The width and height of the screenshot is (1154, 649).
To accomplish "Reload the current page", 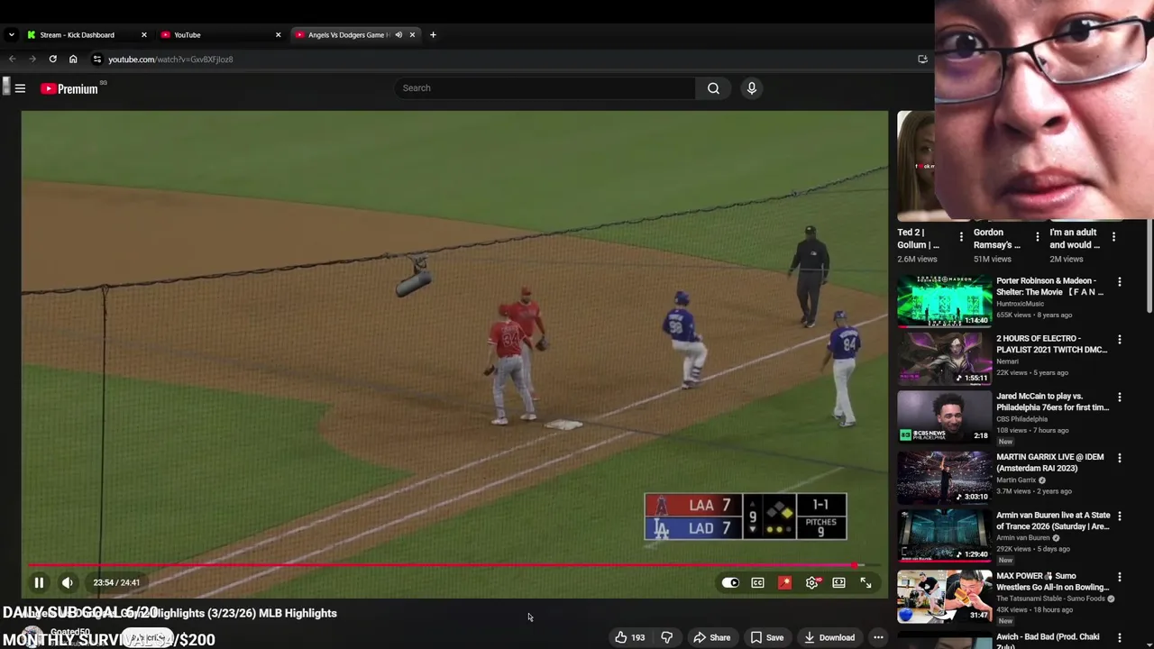I will click(x=53, y=59).
